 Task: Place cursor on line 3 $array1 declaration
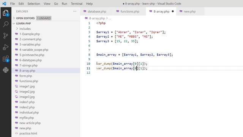131,32
